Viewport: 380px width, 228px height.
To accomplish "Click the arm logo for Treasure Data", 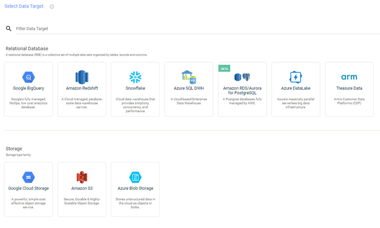I will coord(349,77).
